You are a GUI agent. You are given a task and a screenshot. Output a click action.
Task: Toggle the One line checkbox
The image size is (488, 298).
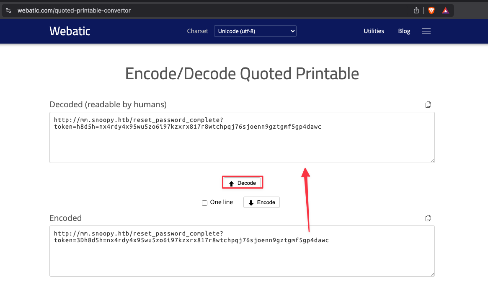coord(204,203)
